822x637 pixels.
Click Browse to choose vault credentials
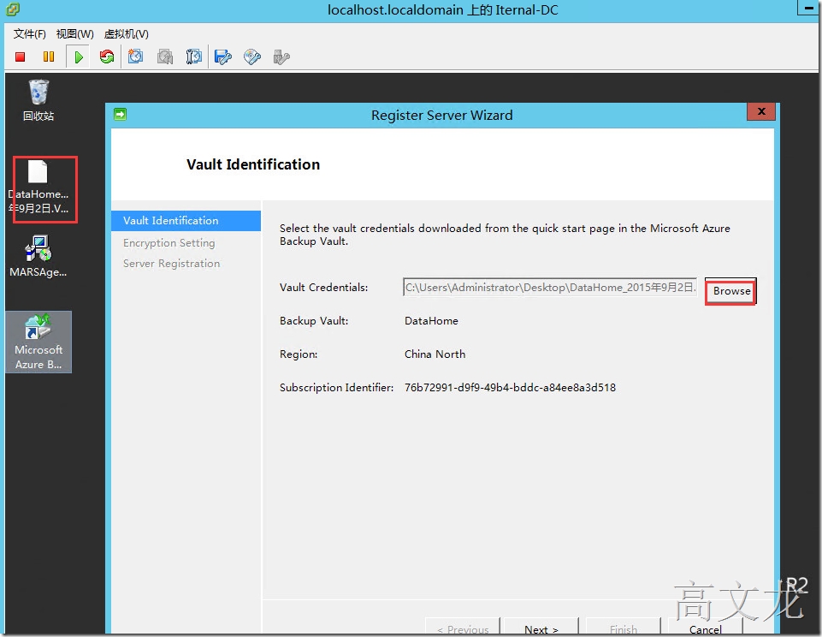pos(730,291)
